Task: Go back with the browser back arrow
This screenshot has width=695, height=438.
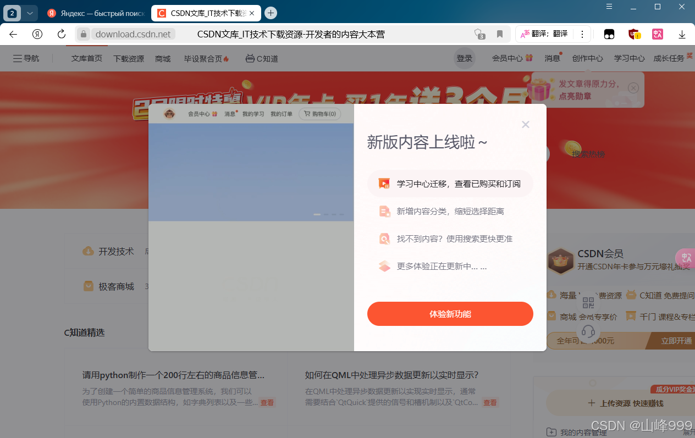Action: 13,34
